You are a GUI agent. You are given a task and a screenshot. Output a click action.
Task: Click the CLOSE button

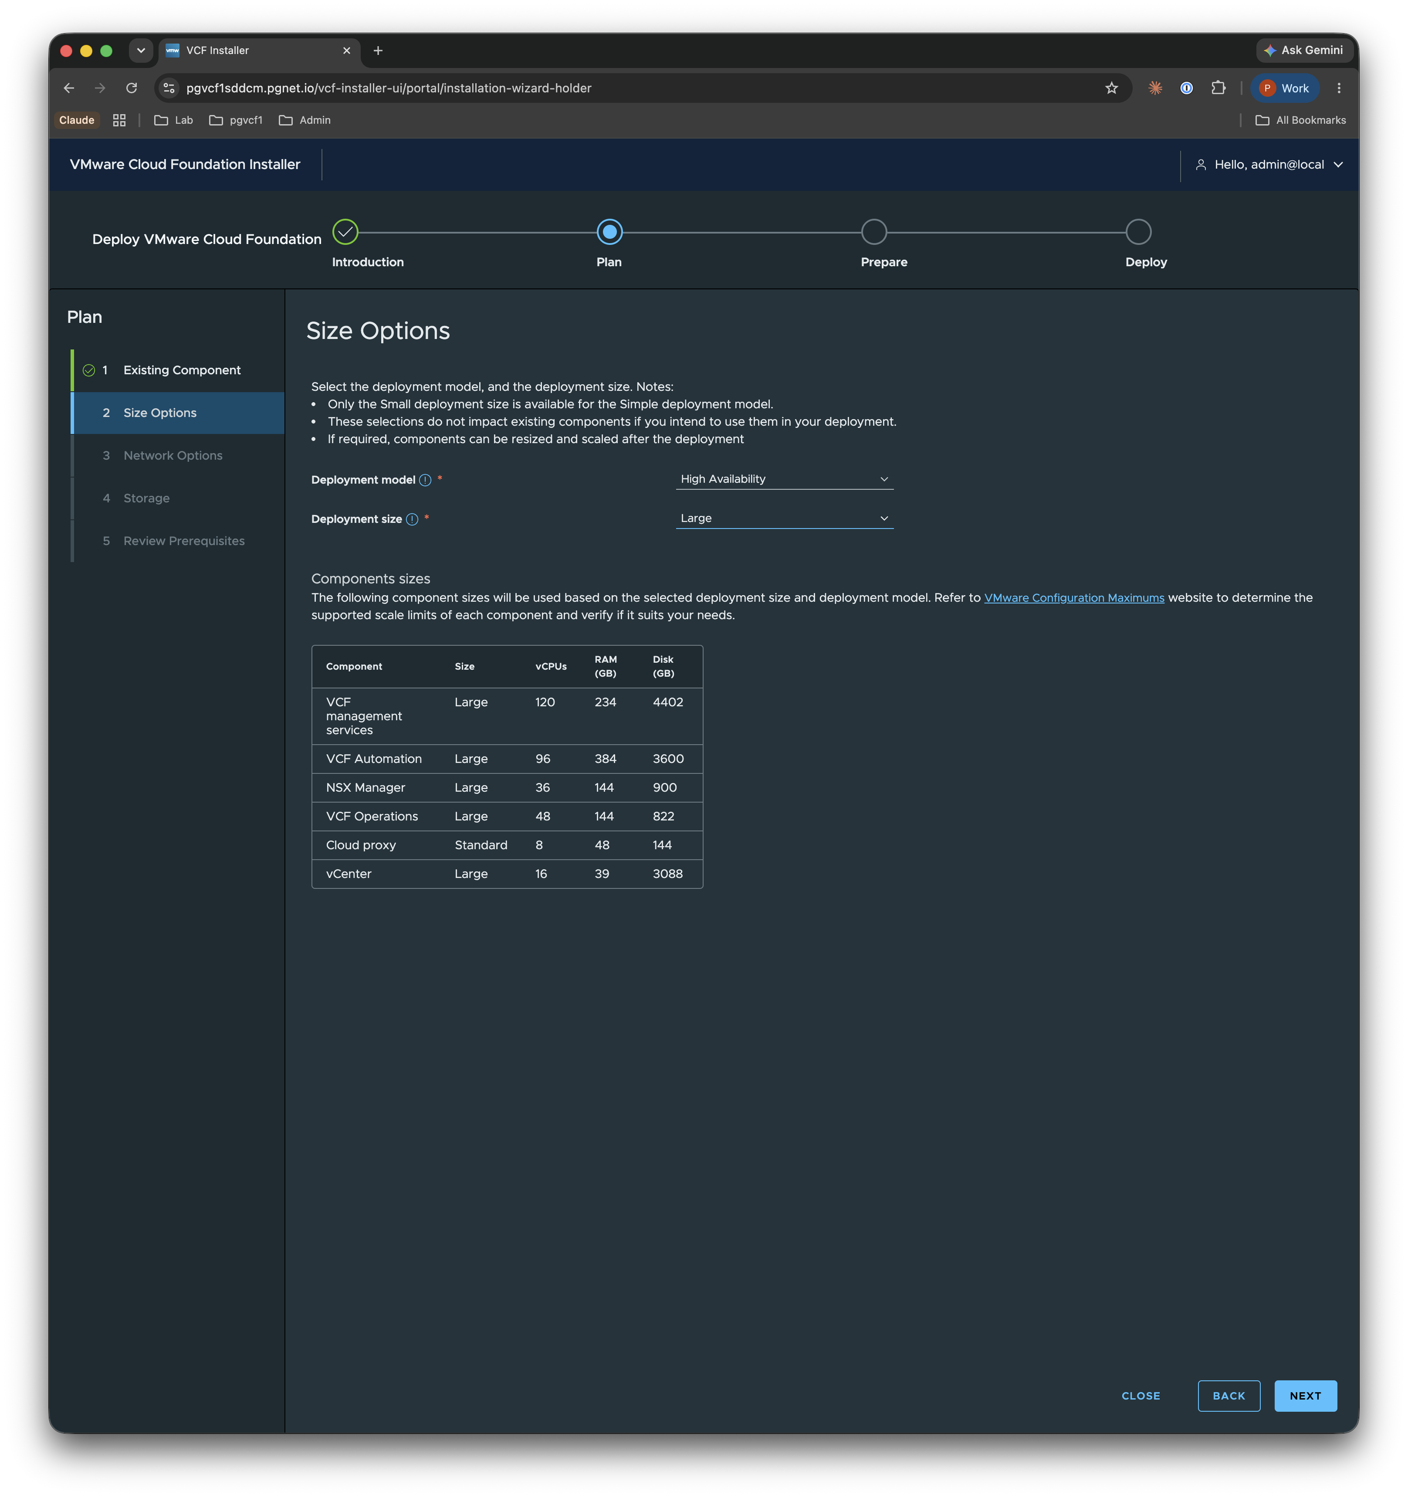pyautogui.click(x=1141, y=1396)
